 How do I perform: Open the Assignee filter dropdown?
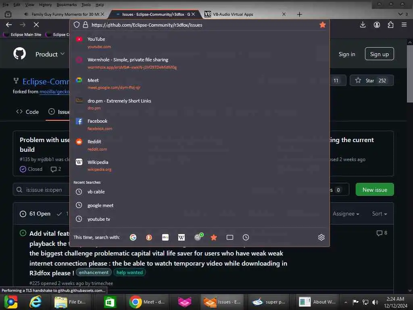346,214
